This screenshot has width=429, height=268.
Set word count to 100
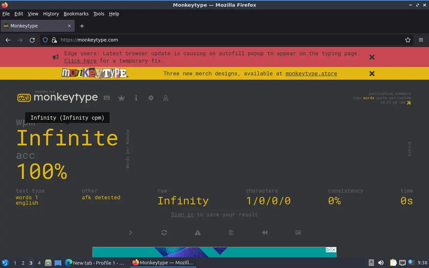pos(402,103)
